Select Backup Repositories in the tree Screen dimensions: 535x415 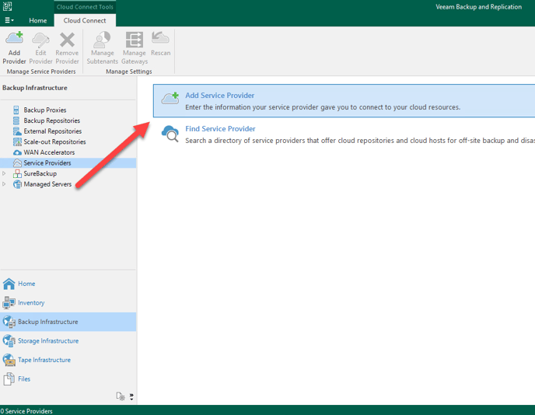(51, 120)
